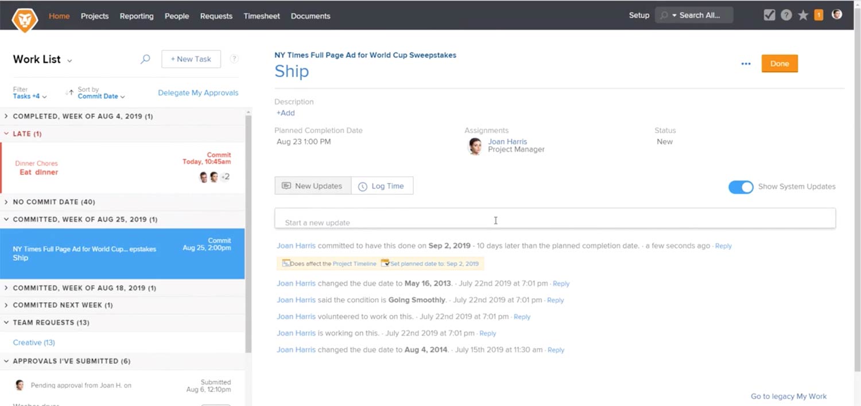Open the Requests menu
Viewport: 861px width, 406px height.
pyautogui.click(x=216, y=16)
